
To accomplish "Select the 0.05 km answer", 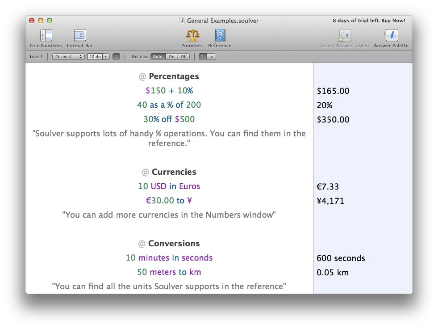I will click(333, 273).
